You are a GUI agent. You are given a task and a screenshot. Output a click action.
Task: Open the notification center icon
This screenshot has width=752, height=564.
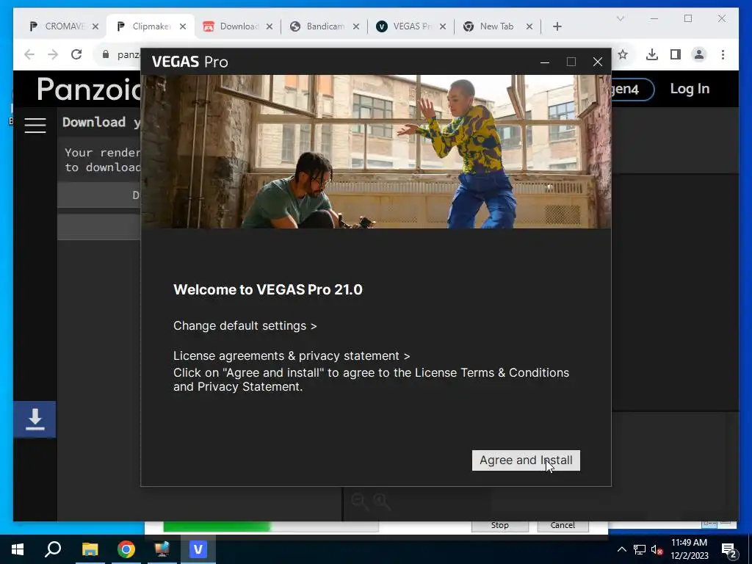[x=729, y=550]
